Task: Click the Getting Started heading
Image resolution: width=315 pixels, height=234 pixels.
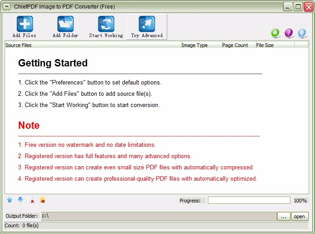Action: click(x=53, y=63)
